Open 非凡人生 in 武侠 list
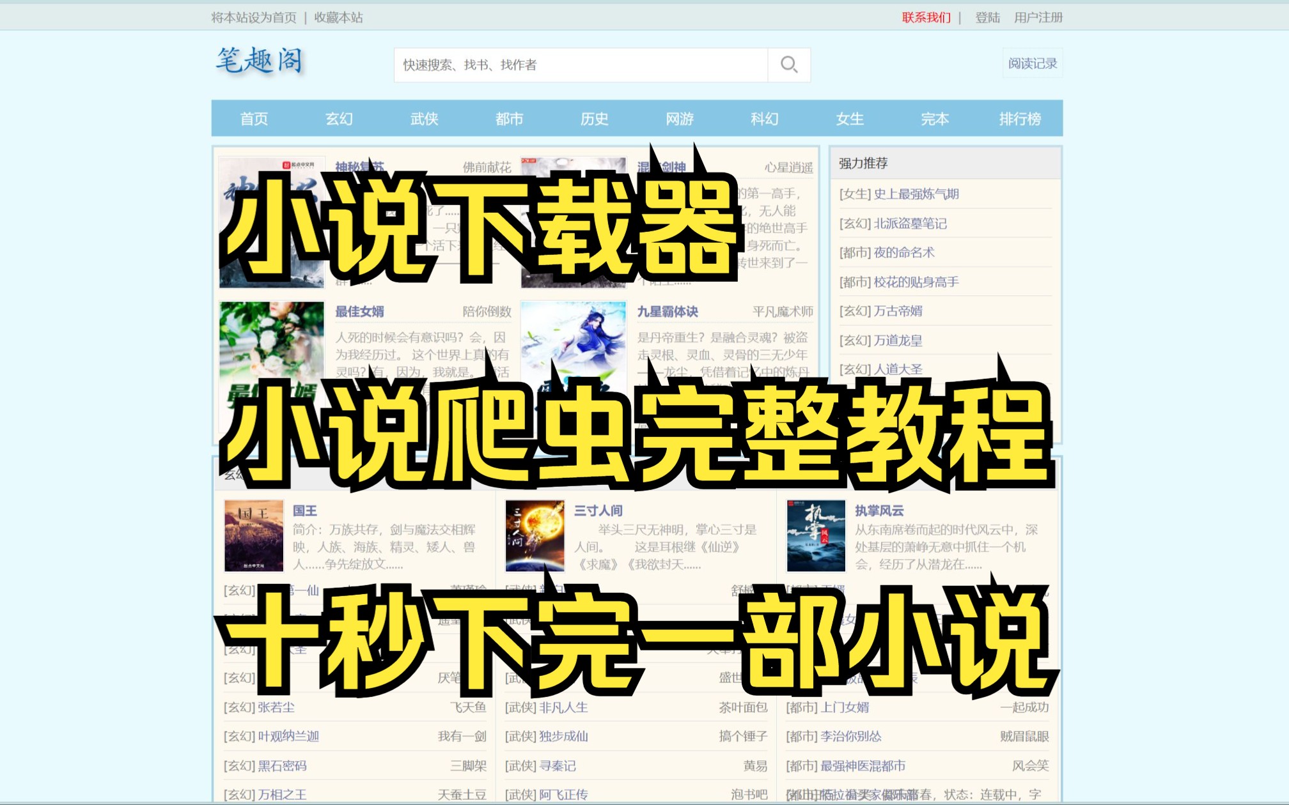The width and height of the screenshot is (1289, 805). coord(563,707)
